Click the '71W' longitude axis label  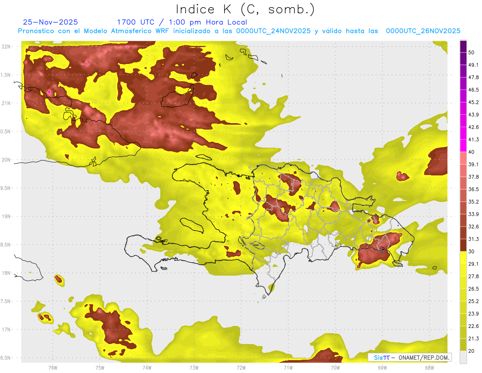(x=288, y=367)
